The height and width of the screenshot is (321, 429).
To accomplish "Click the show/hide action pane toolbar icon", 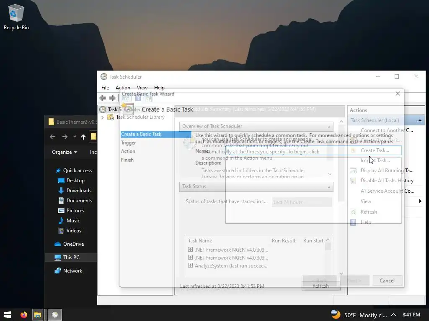I will [x=148, y=98].
